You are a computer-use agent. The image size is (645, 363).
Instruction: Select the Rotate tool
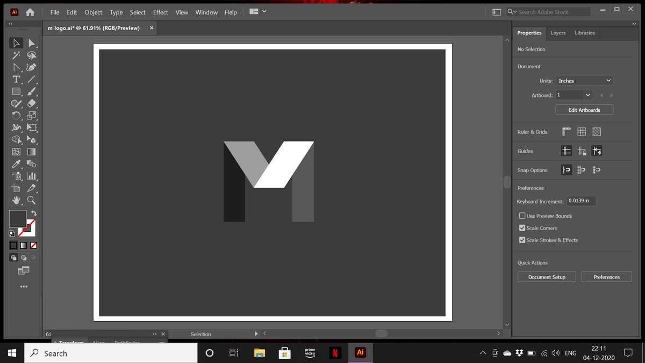(x=16, y=116)
